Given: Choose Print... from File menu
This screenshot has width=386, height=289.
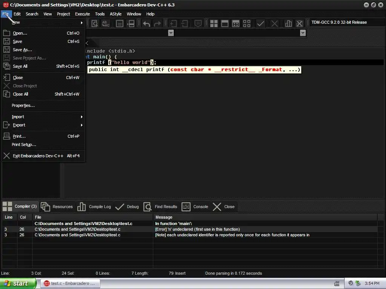Looking at the screenshot, I should point(43,136).
